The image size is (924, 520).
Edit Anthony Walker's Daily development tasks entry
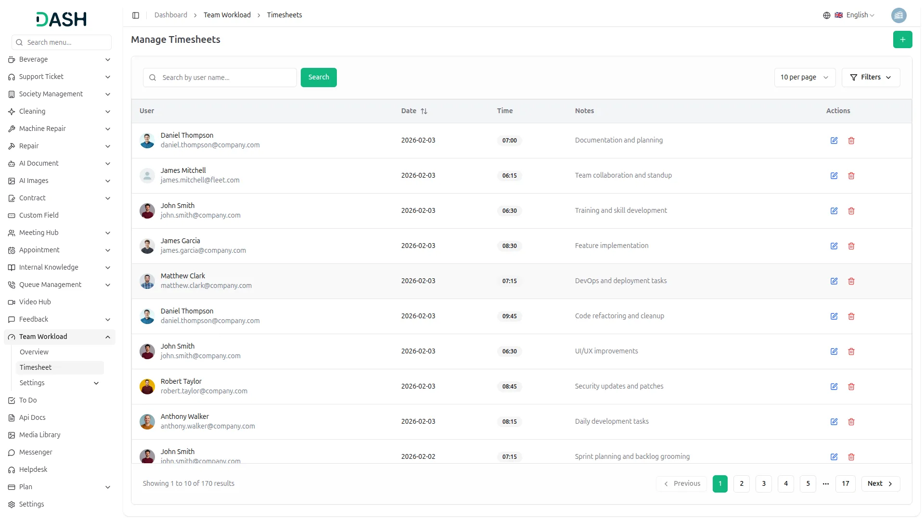coord(834,422)
